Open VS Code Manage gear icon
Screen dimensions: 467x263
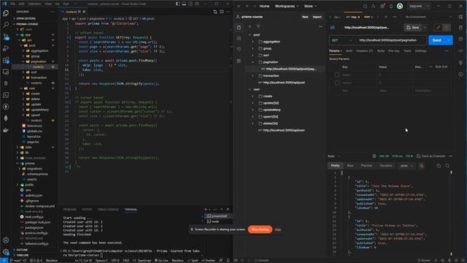pyautogui.click(x=6, y=252)
